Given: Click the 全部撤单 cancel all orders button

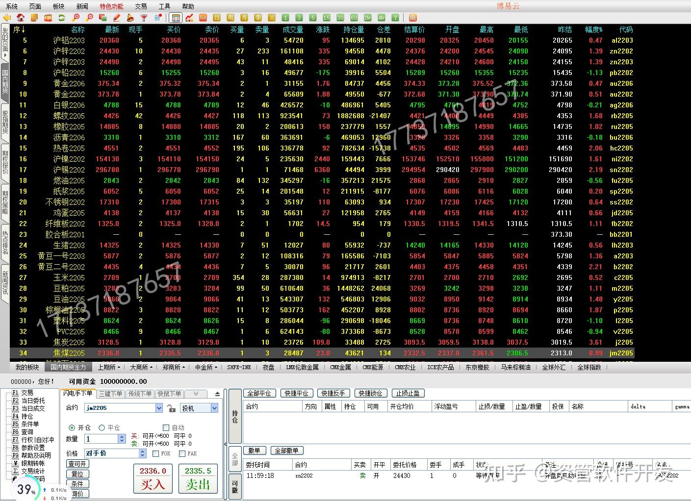Looking at the screenshot, I should coord(286,451).
